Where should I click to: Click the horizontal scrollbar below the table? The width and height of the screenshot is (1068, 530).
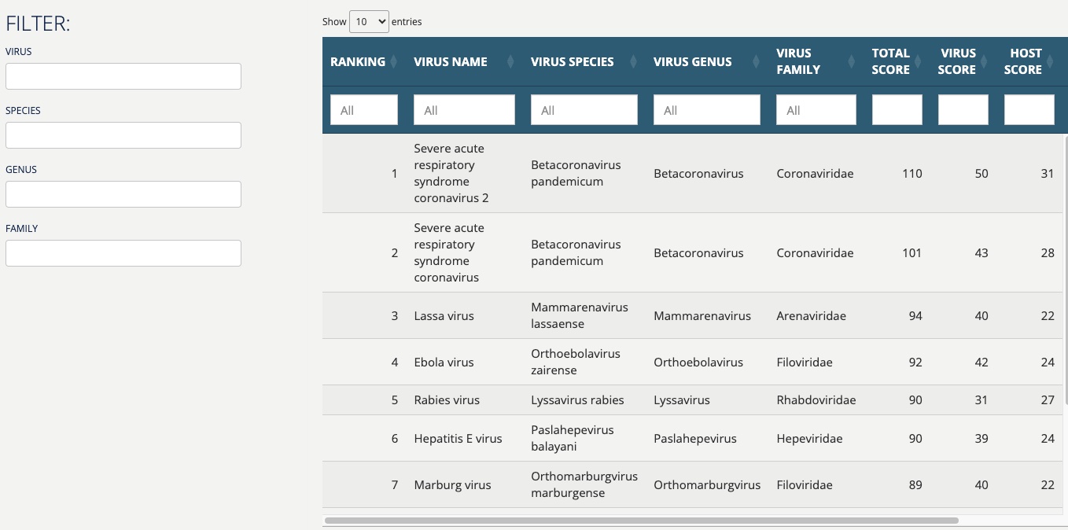click(x=641, y=520)
